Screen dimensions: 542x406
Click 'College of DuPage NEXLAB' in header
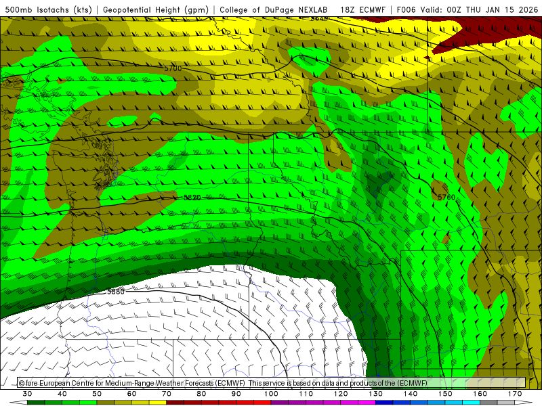[x=274, y=9]
